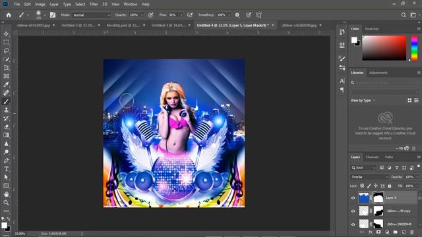Switch to the Adjustments tab
Image resolution: width=422 pixels, height=237 pixels.
tap(378, 72)
